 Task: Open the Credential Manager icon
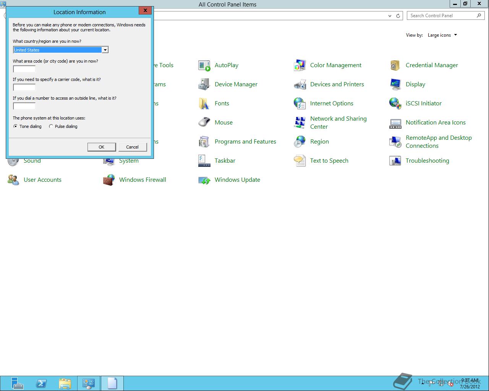point(395,65)
